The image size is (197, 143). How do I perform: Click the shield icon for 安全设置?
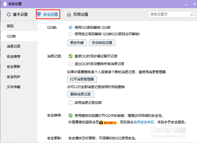click(39, 14)
